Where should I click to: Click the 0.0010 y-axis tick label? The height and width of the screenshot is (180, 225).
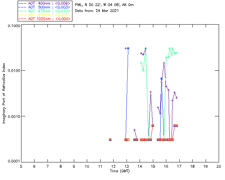tap(14, 116)
